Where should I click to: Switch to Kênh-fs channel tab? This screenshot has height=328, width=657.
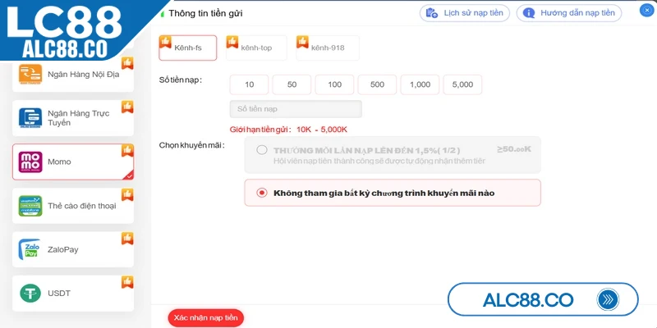coord(188,48)
